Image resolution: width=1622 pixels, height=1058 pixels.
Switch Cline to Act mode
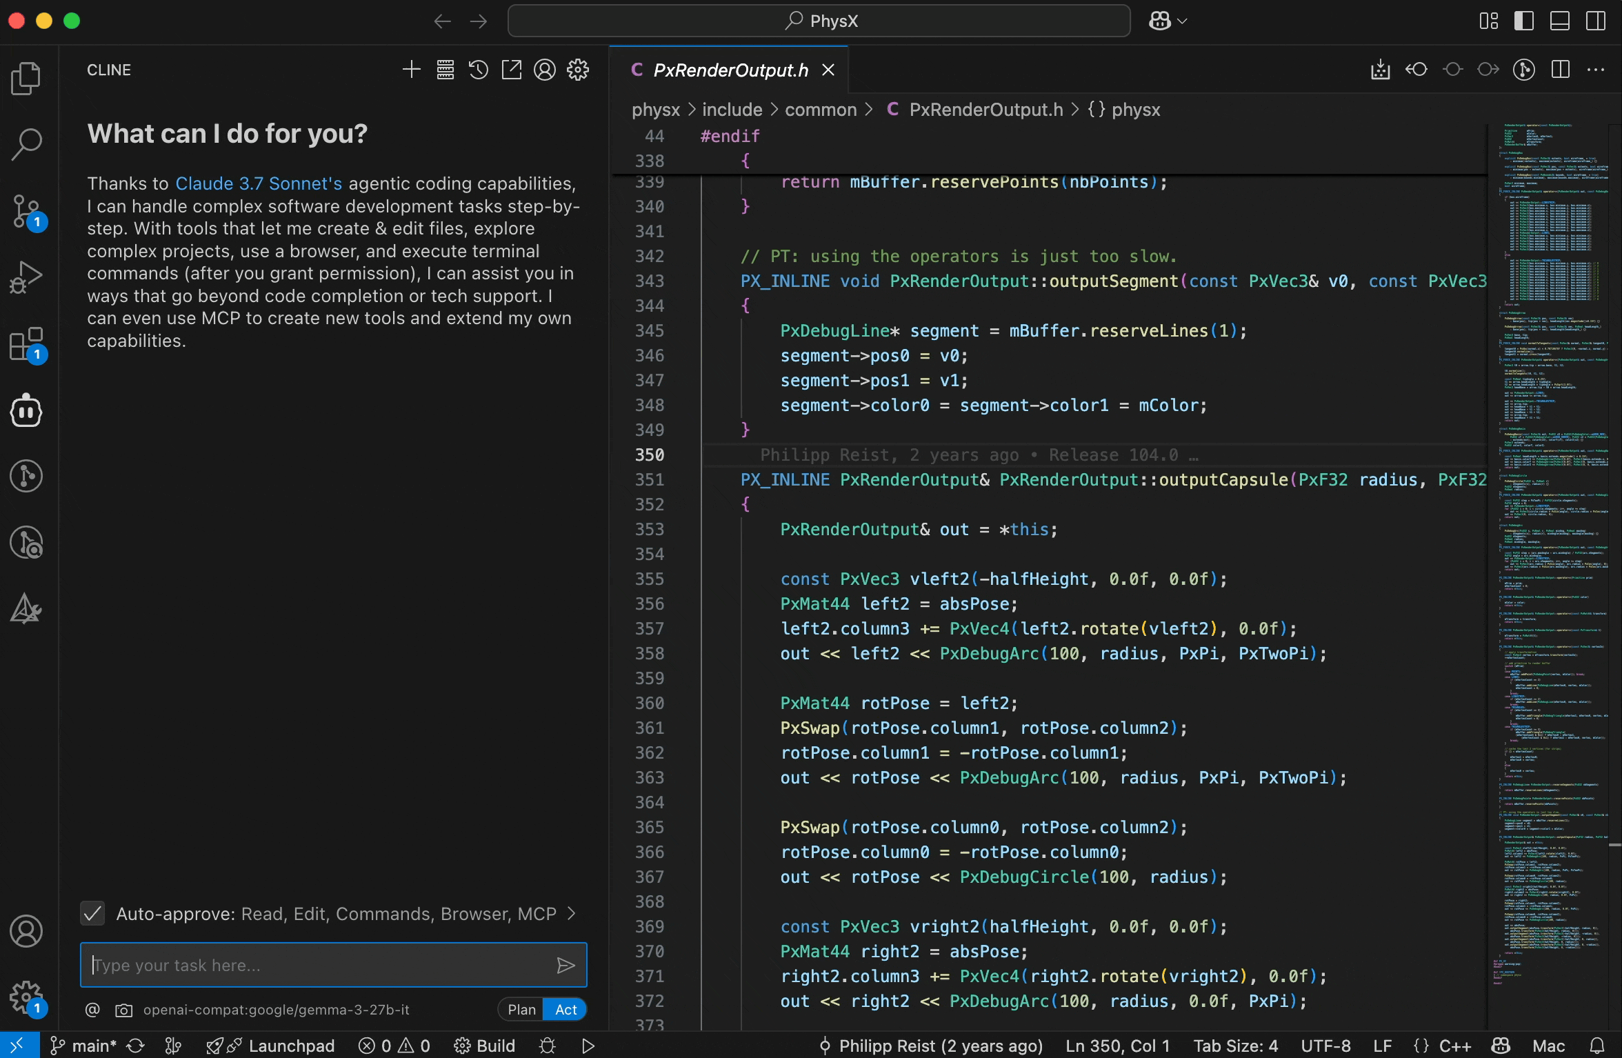[565, 1009]
